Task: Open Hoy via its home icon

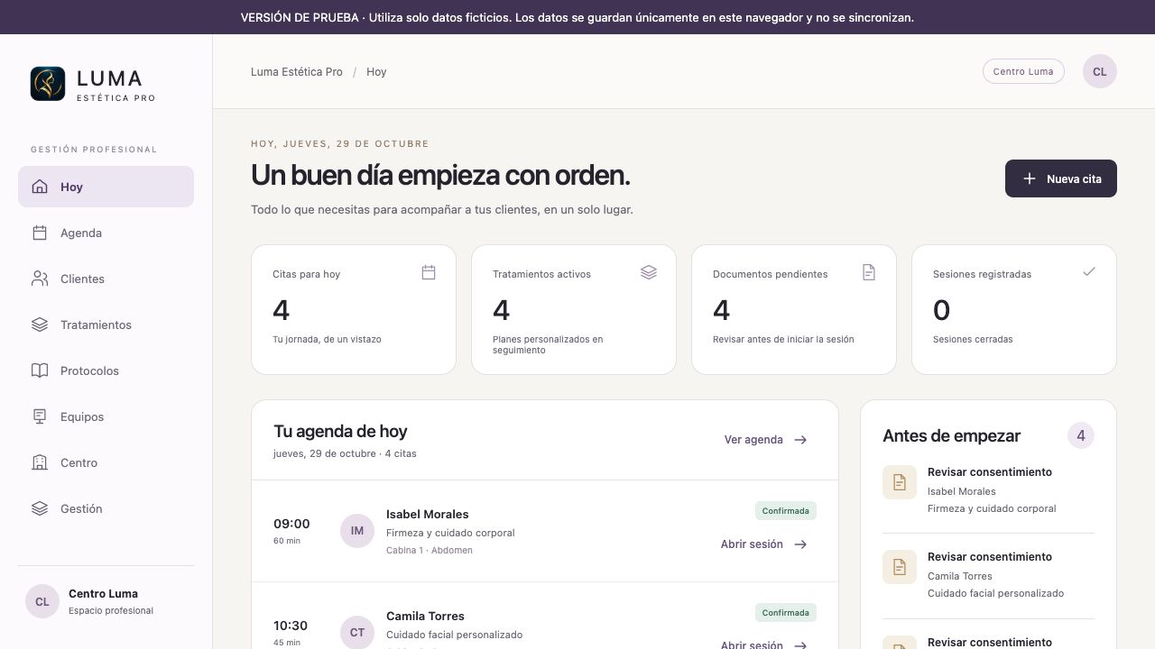Action: coord(40,187)
